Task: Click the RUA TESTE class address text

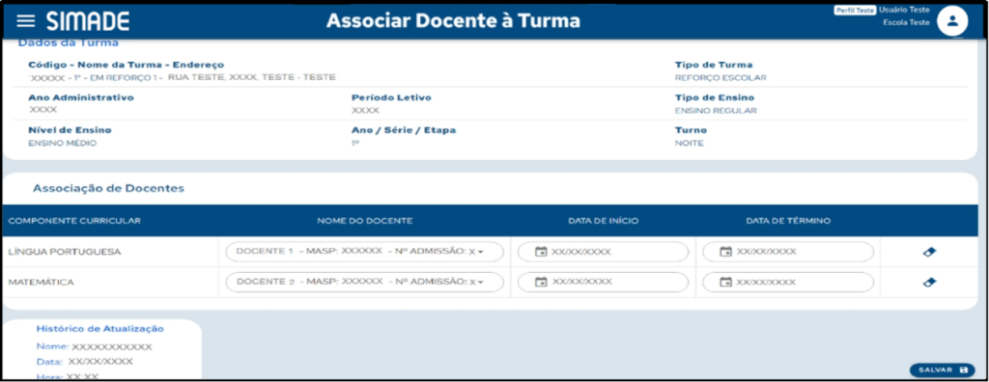Action: pyautogui.click(x=252, y=77)
